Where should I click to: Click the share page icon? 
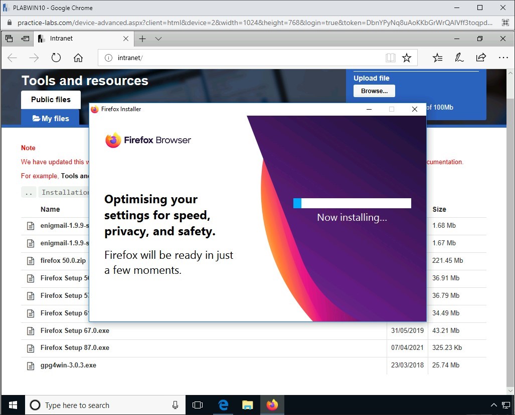(x=481, y=58)
